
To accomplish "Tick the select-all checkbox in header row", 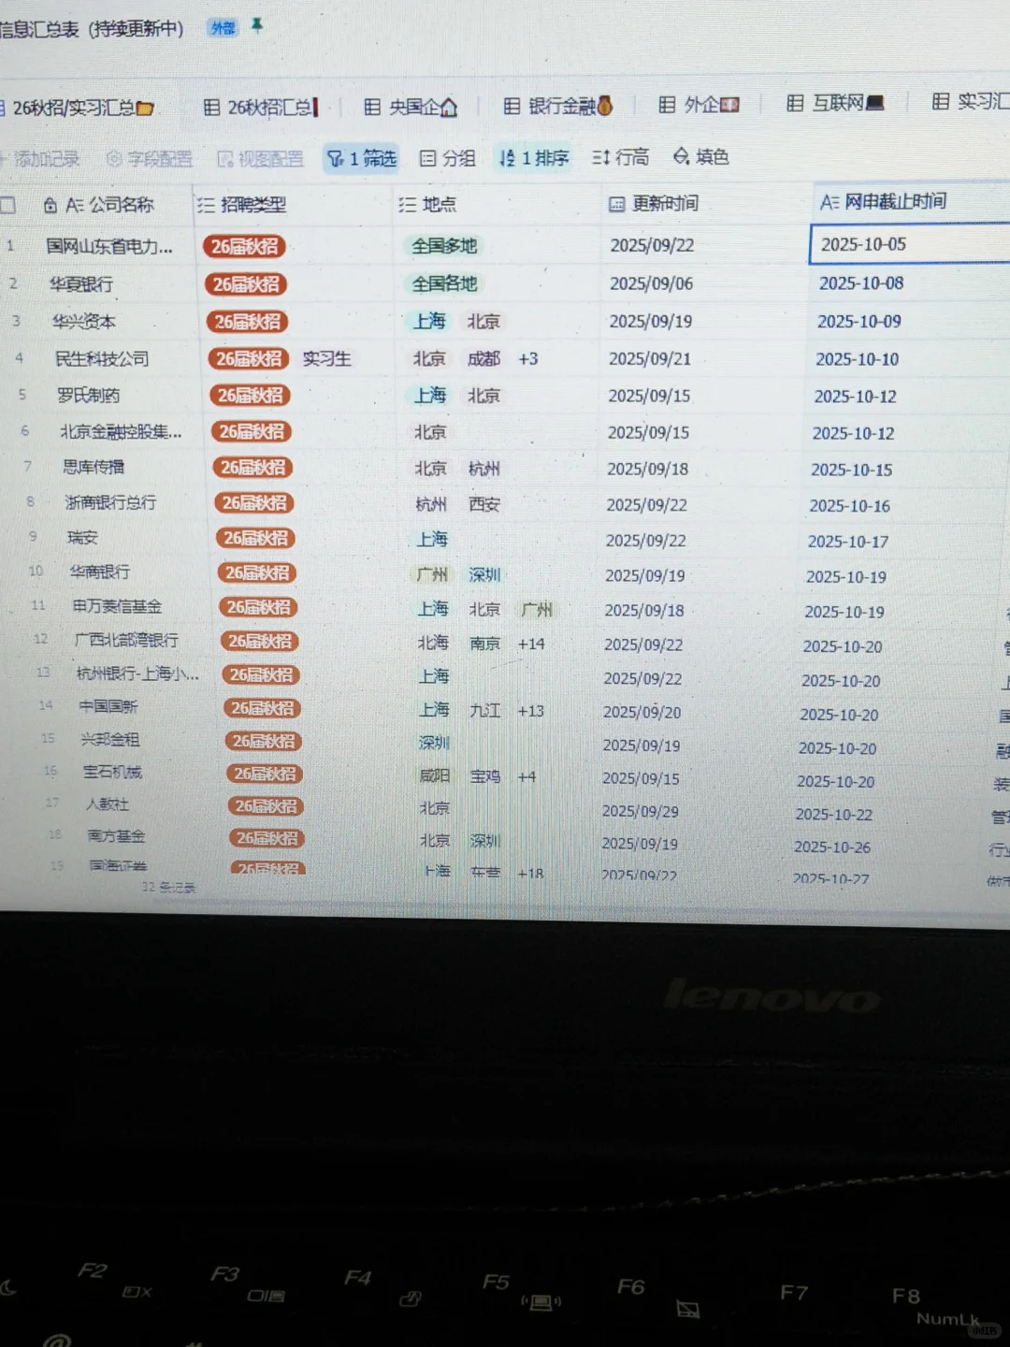I will (7, 205).
